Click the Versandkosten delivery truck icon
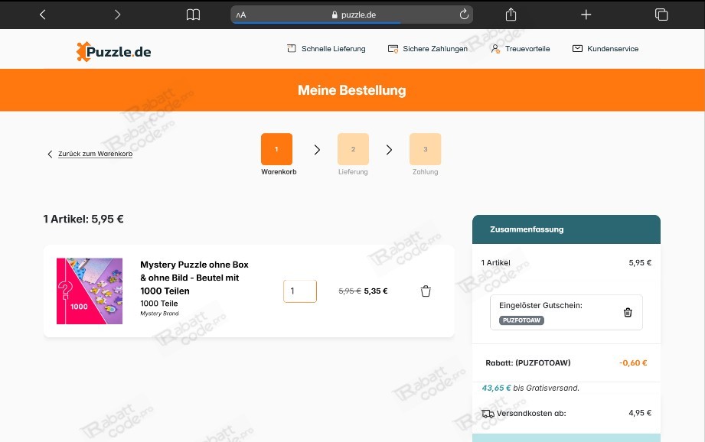This screenshot has height=442, width=705. (488, 413)
